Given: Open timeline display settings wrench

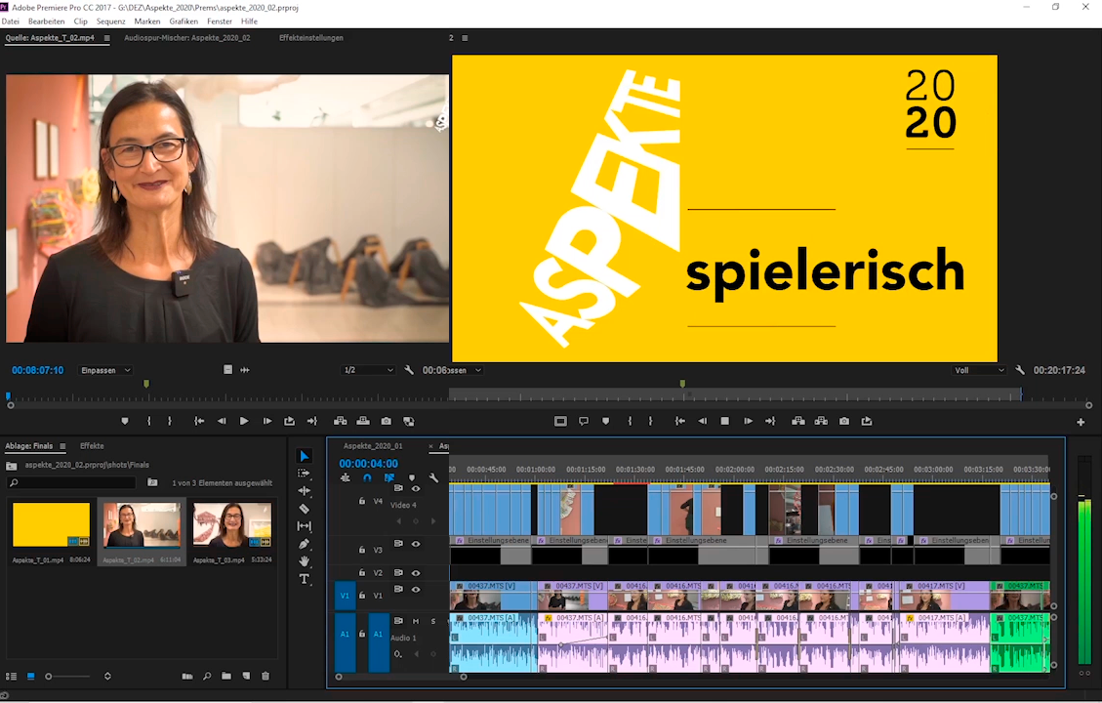Looking at the screenshot, I should (433, 478).
